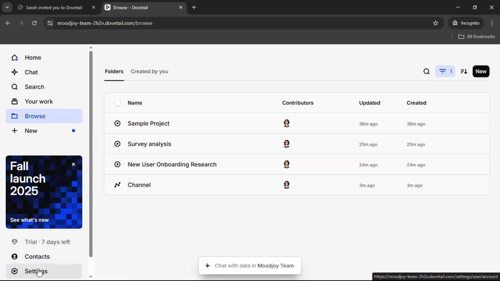Click the Sample Project compass icon

117,123
